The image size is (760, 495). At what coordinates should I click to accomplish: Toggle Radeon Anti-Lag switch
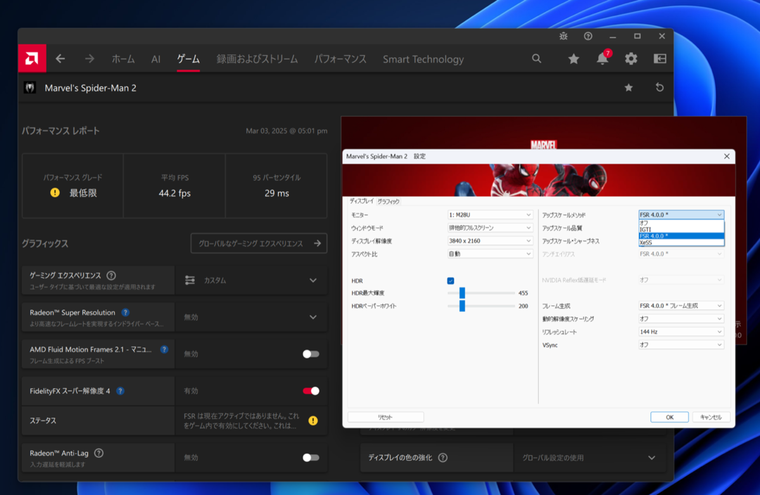(x=311, y=458)
